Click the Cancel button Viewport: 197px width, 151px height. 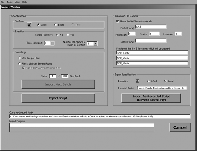pyautogui.click(x=180, y=127)
